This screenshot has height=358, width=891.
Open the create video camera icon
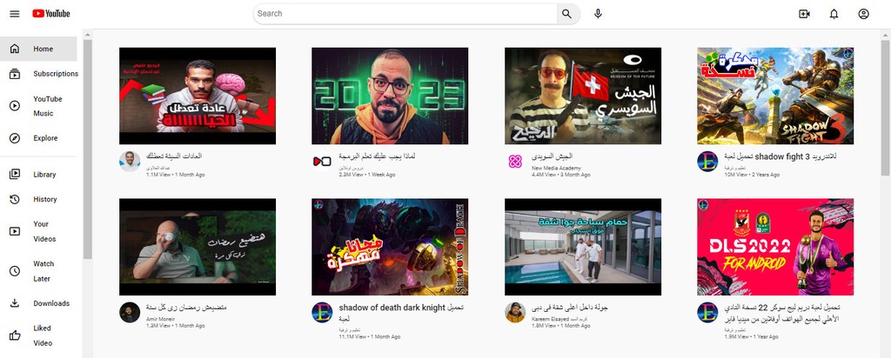[x=804, y=14]
